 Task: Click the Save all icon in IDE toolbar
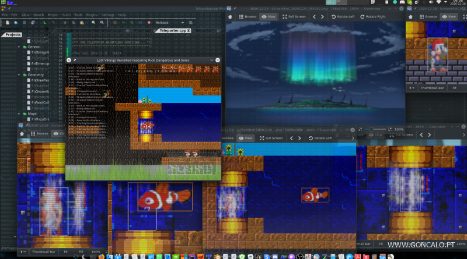coord(33,23)
